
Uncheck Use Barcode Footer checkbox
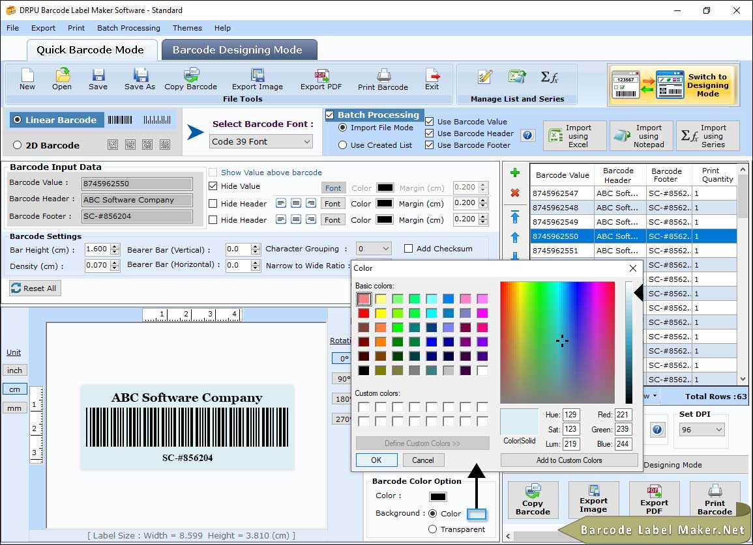[430, 145]
